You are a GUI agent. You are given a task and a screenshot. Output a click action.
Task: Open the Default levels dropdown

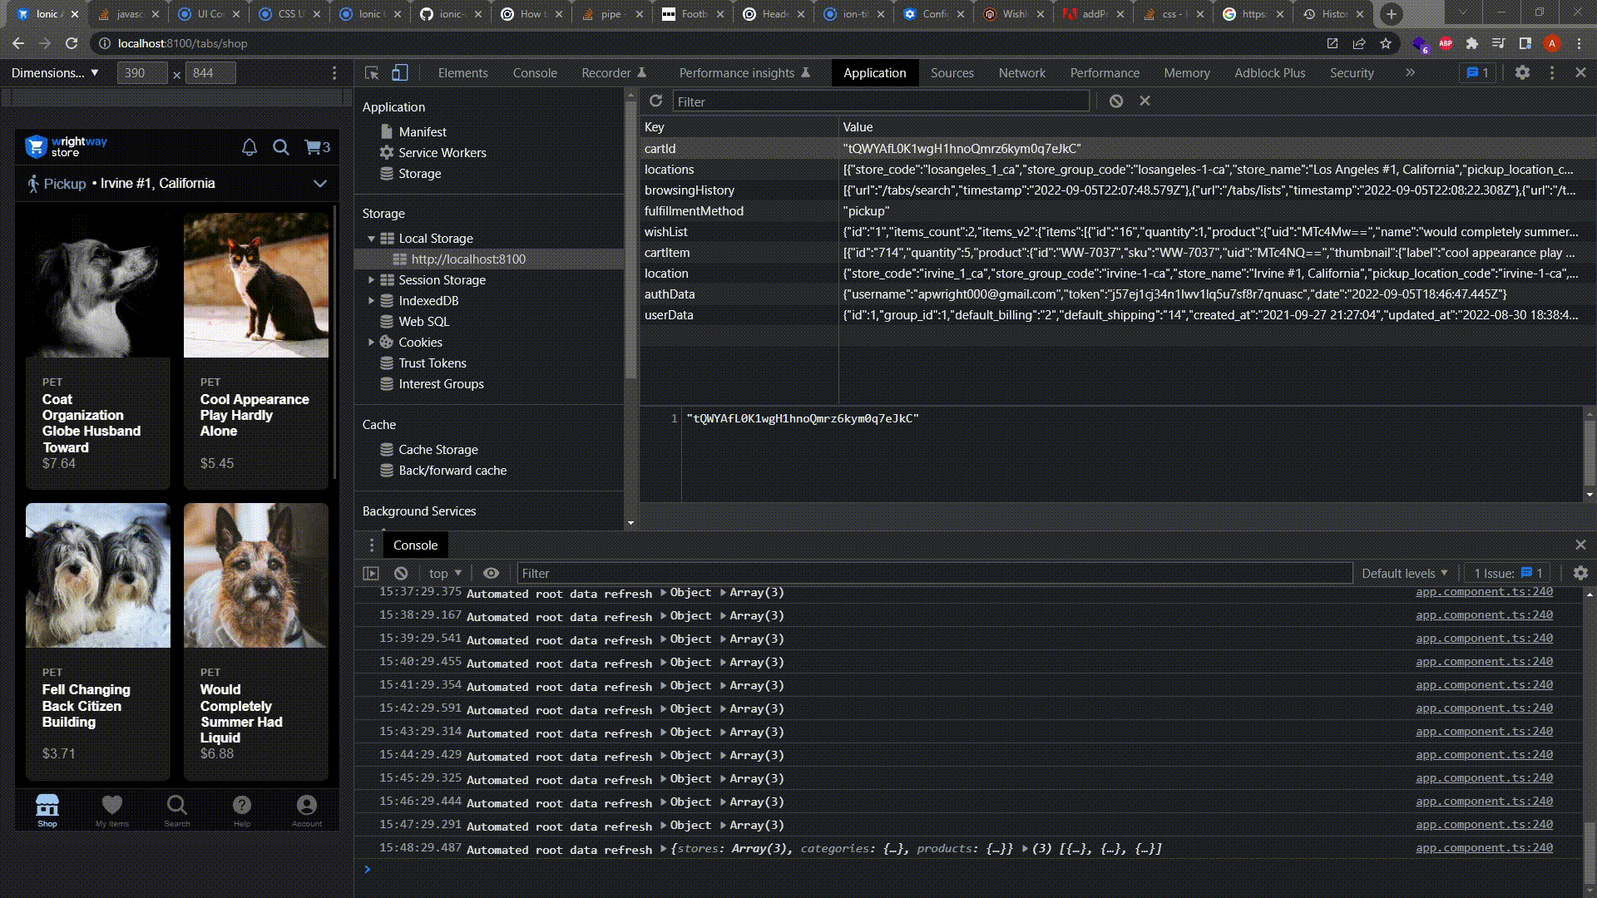1404,573
